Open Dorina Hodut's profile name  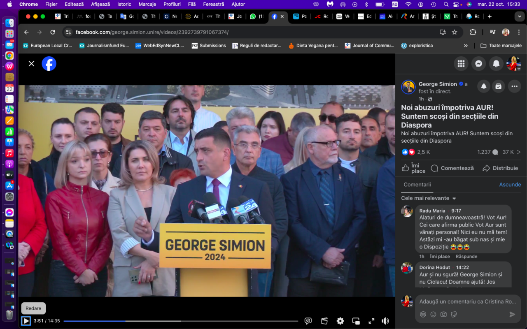[x=435, y=267]
